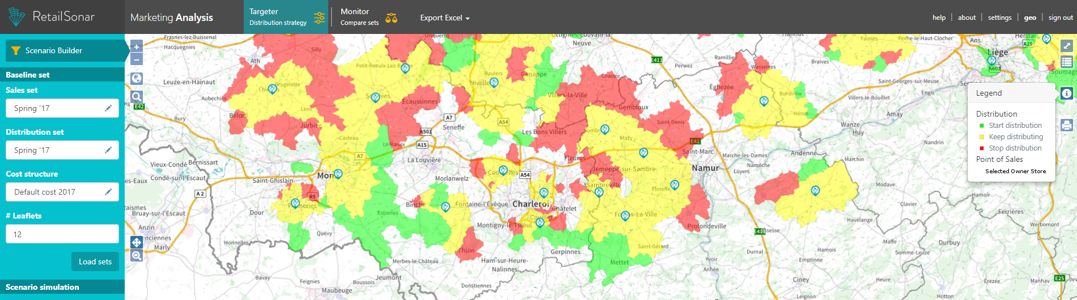This screenshot has width=1077, height=300.
Task: Open the Export Excel dropdown
Action: click(444, 18)
